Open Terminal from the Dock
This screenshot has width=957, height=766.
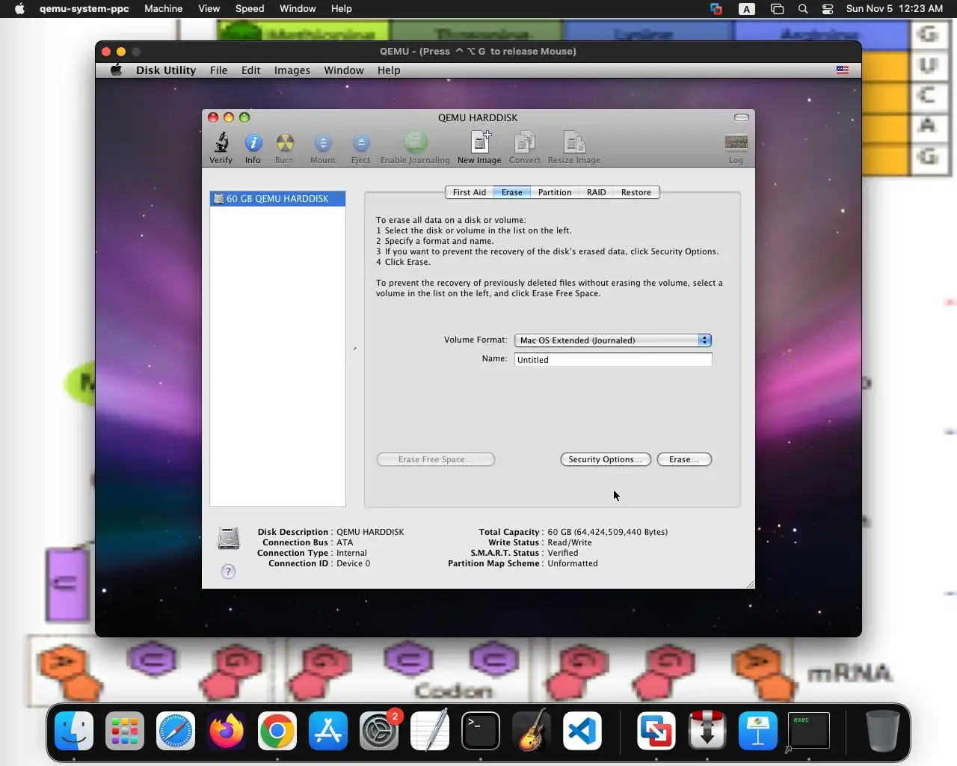coord(481,730)
